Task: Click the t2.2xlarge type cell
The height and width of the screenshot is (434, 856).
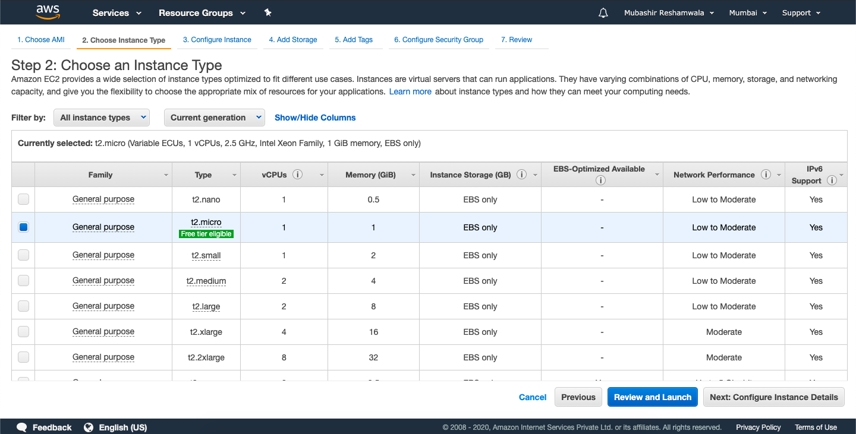Action: [x=206, y=357]
